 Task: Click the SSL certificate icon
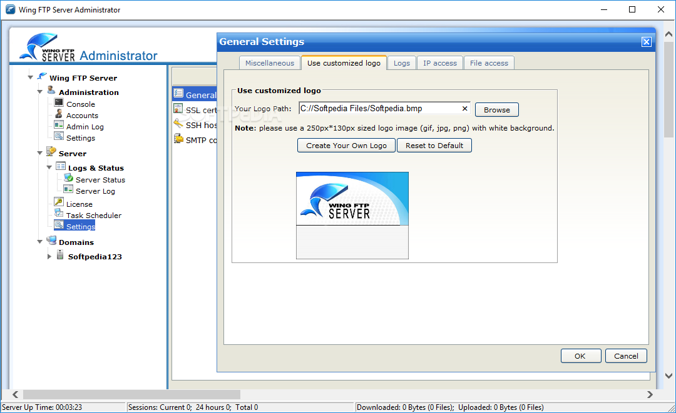pos(178,109)
